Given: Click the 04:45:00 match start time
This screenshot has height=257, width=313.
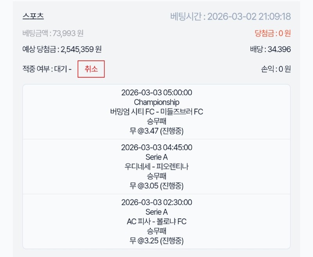Looking at the screenshot, I should [156, 148].
